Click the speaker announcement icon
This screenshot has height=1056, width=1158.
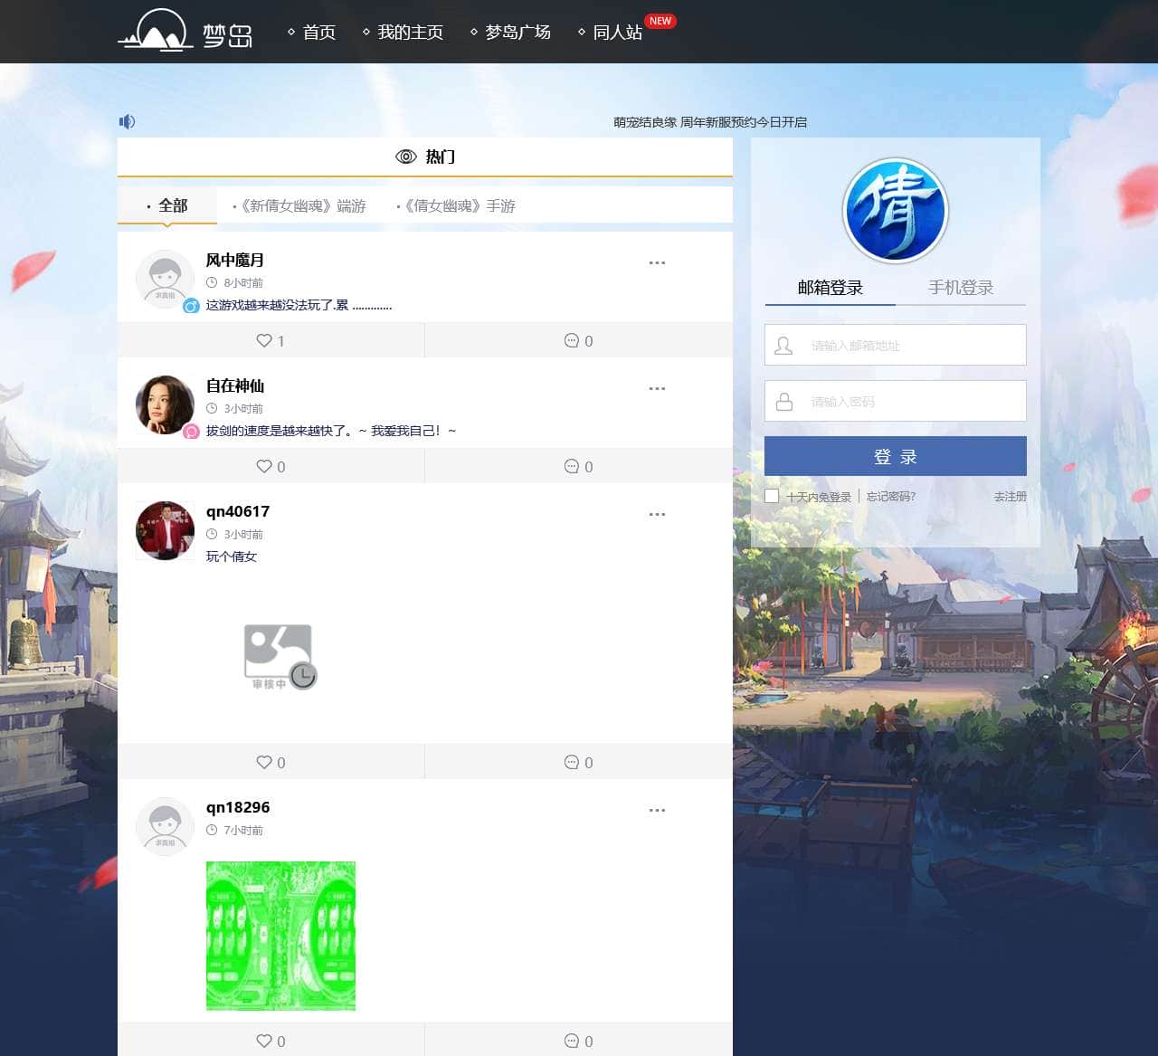pos(127,121)
